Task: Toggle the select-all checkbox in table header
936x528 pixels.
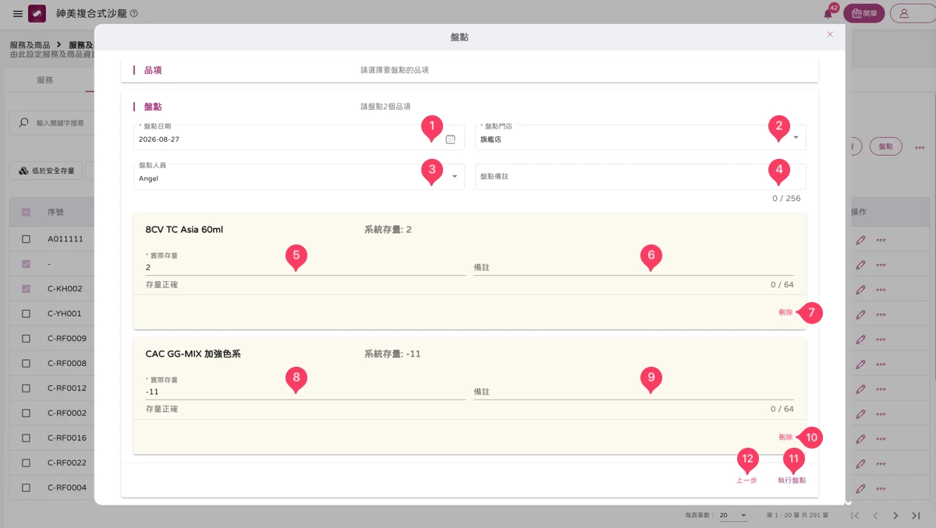Action: pyautogui.click(x=26, y=212)
